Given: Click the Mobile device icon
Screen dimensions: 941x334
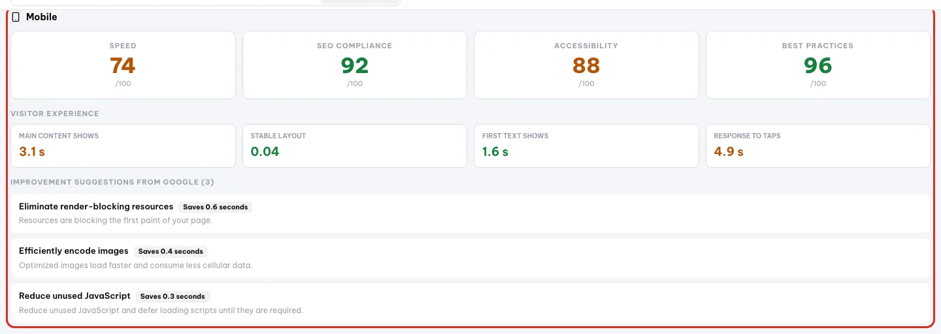Looking at the screenshot, I should pyautogui.click(x=16, y=17).
